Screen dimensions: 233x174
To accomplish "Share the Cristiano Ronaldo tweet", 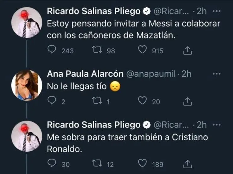I will point(188,164).
